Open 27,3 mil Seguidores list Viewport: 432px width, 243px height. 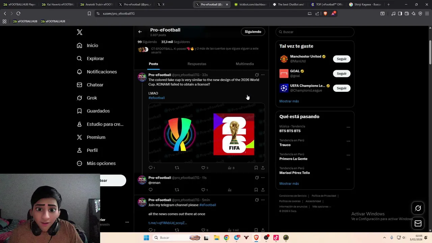click(175, 42)
